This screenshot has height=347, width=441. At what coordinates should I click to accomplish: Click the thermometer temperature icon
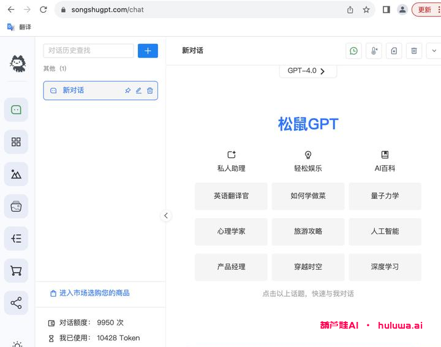tap(374, 51)
